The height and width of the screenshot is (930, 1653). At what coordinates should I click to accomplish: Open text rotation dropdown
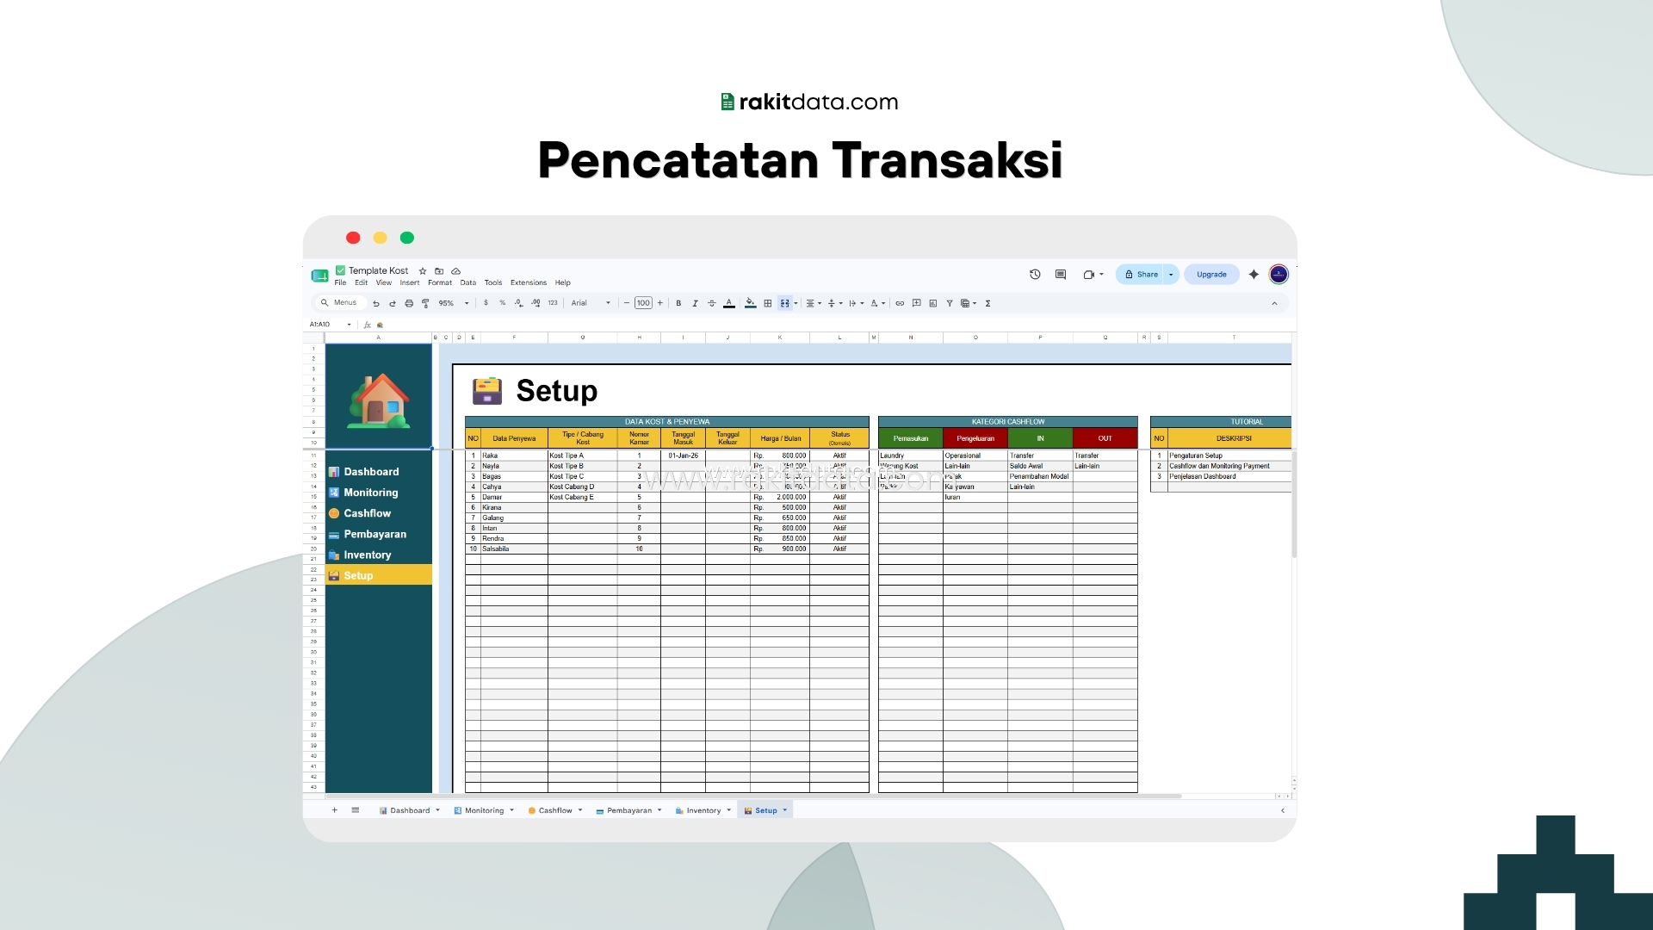point(878,303)
